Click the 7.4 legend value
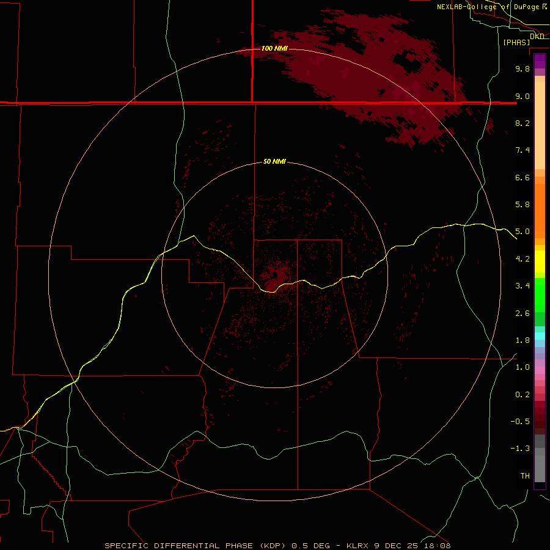550x550 pixels. (x=522, y=150)
